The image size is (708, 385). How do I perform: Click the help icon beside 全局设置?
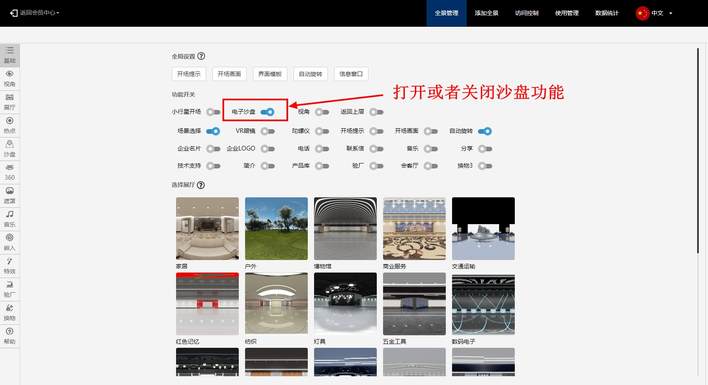click(201, 56)
